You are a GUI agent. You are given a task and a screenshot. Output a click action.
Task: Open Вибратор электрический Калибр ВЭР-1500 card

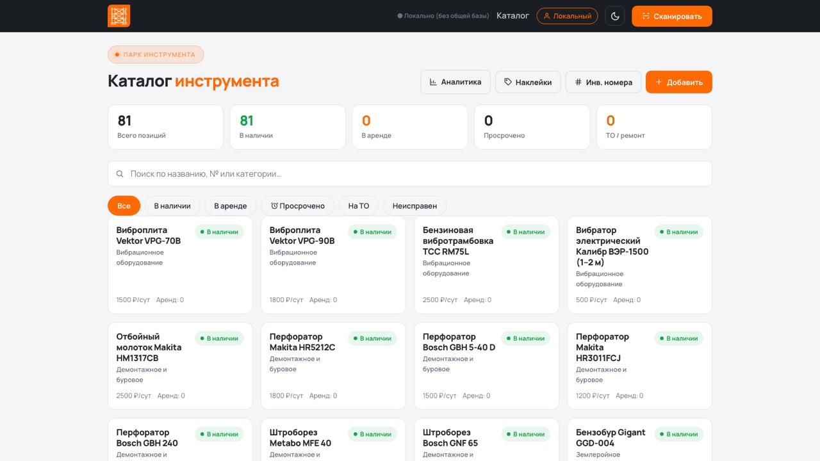coord(639,265)
